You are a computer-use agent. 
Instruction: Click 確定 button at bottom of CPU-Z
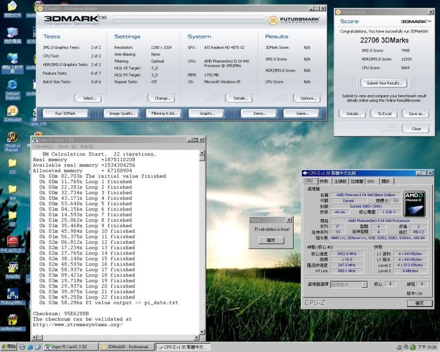pyautogui.click(x=419, y=303)
